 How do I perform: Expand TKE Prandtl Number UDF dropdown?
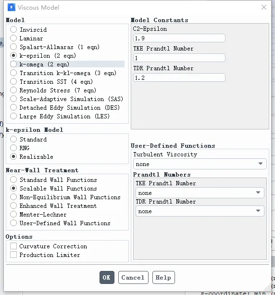(x=200, y=192)
